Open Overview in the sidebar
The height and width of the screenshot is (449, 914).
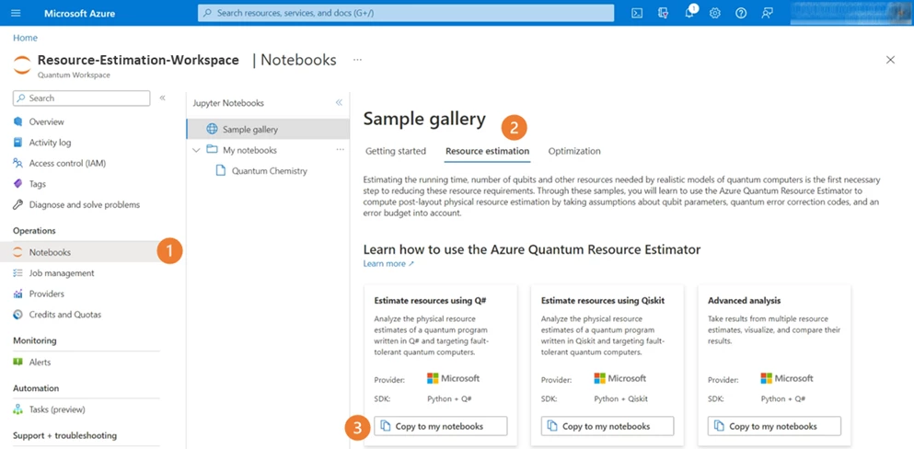[47, 121]
